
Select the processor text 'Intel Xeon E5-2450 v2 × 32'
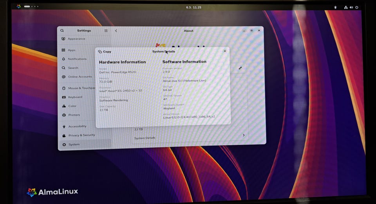[x=121, y=91]
